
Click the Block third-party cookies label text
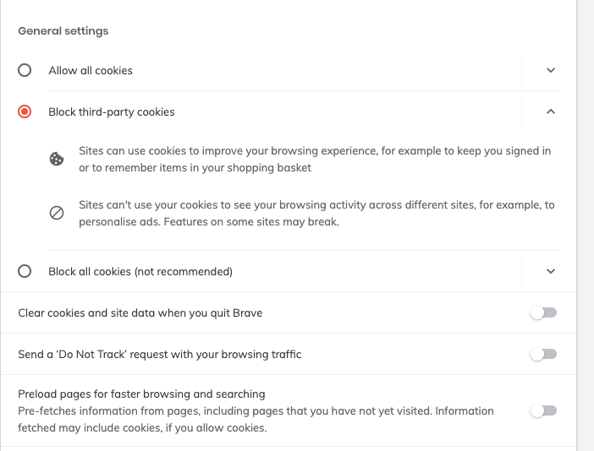pos(112,111)
